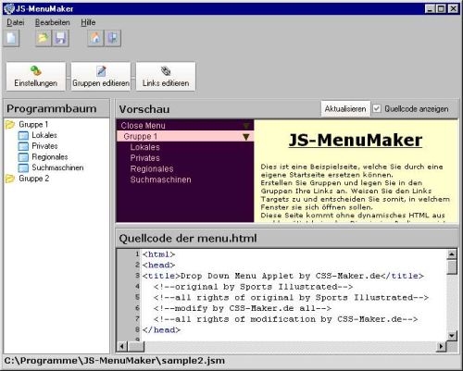Click Regionales link in preview menu
463x371 pixels.
[152, 168]
